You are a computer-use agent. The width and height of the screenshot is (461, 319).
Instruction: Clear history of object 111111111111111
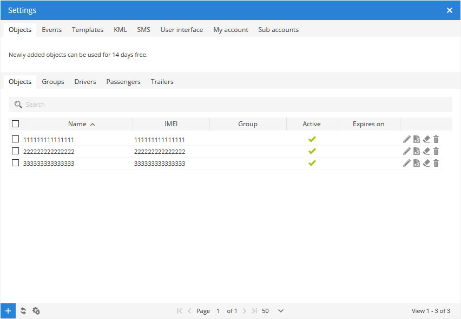click(x=426, y=139)
